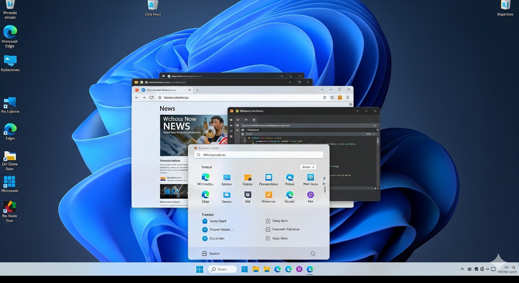
Task: Click the Start menu search input field
Action: pyautogui.click(x=259, y=155)
